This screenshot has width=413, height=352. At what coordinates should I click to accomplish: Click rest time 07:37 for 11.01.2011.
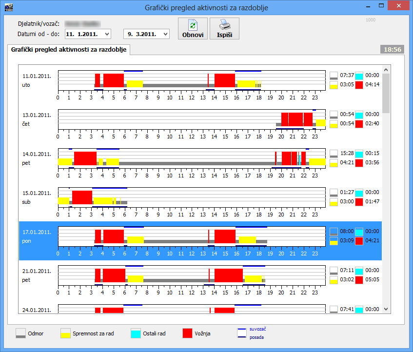[x=347, y=75]
